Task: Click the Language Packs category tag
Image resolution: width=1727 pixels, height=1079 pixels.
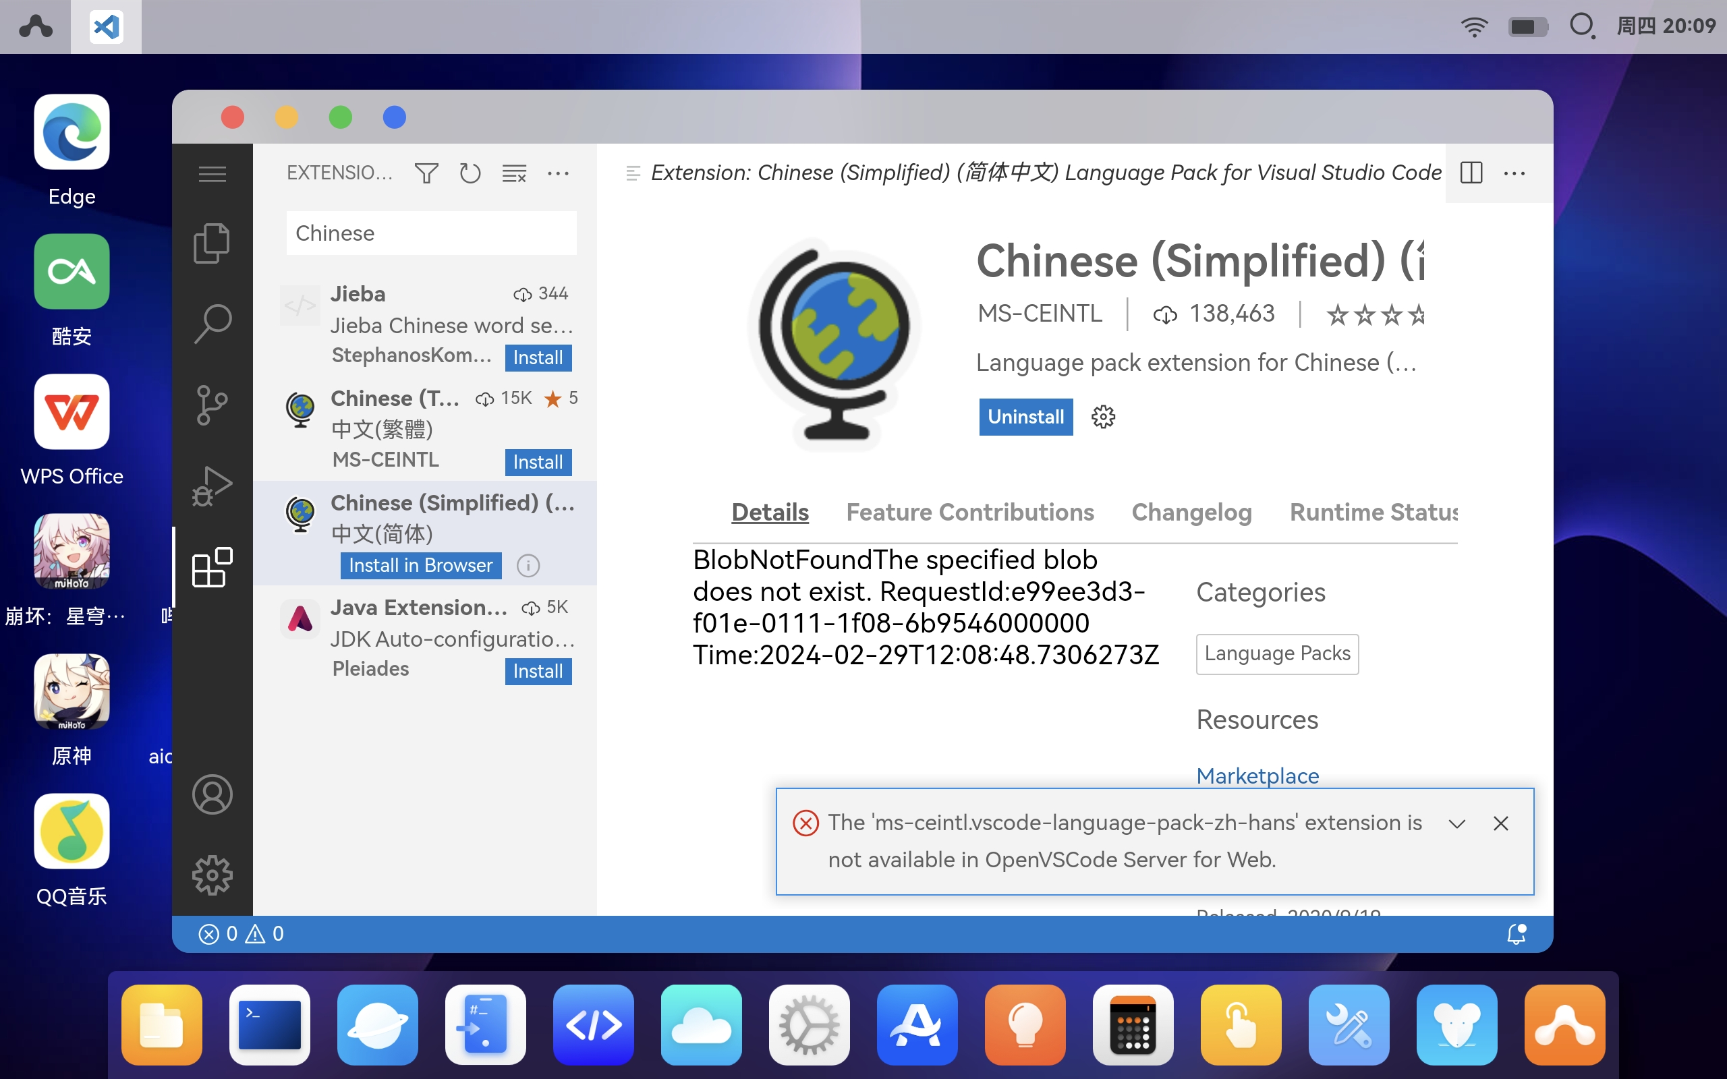Action: click(x=1278, y=653)
